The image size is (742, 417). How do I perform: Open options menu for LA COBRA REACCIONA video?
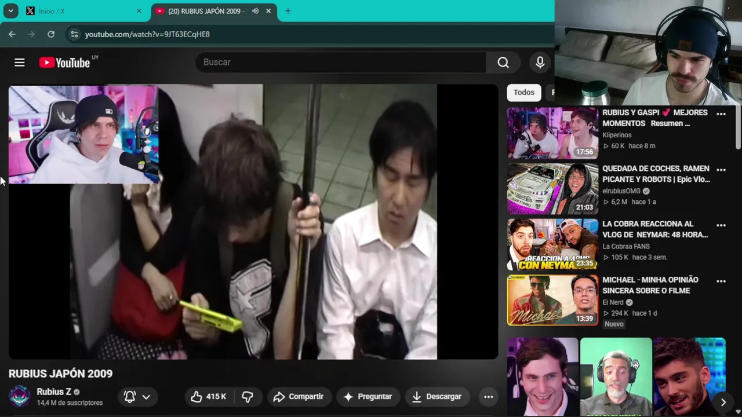pos(721,225)
